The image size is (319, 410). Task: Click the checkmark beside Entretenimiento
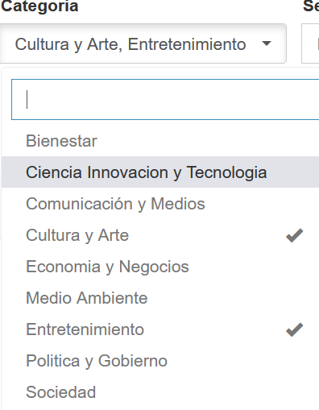294,329
